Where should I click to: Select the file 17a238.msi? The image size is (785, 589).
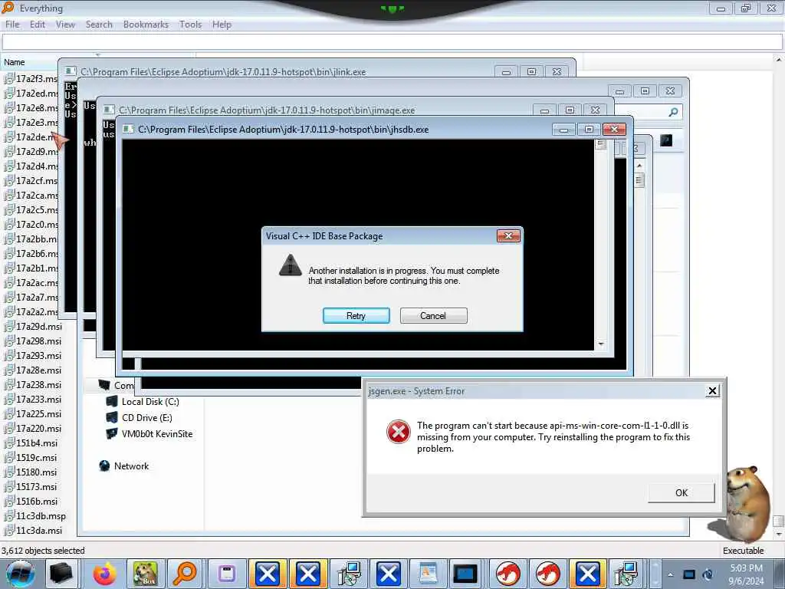point(38,385)
